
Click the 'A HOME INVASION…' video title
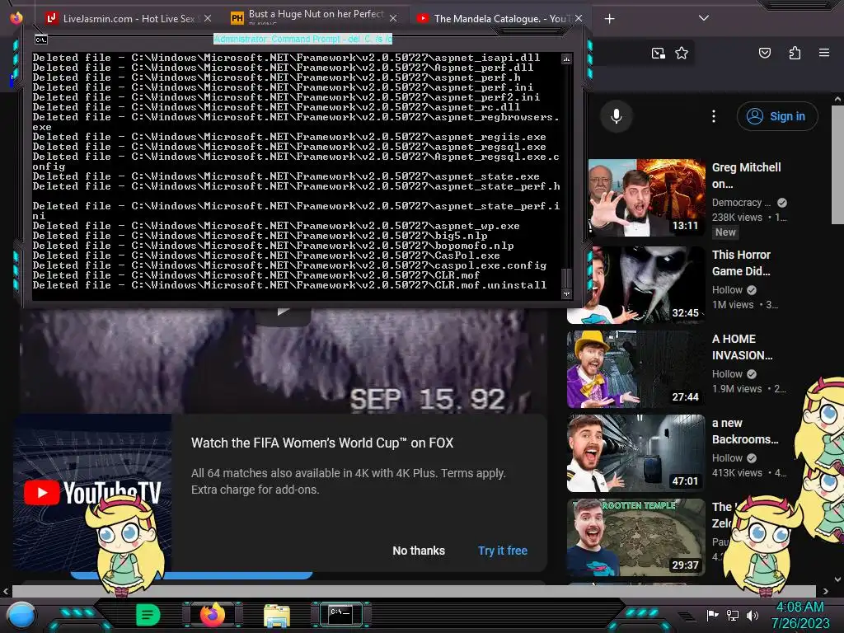(x=743, y=347)
